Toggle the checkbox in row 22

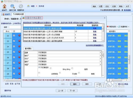click(14, 36)
